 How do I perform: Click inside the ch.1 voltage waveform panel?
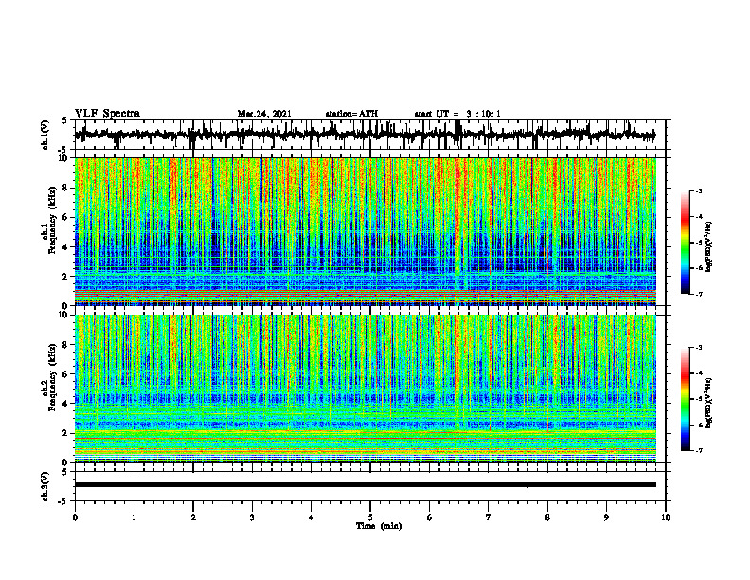(370, 135)
